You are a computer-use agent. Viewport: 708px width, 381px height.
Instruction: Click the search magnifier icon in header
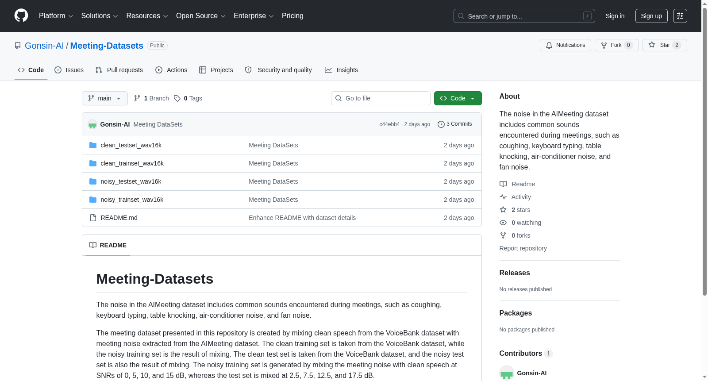coord(461,16)
